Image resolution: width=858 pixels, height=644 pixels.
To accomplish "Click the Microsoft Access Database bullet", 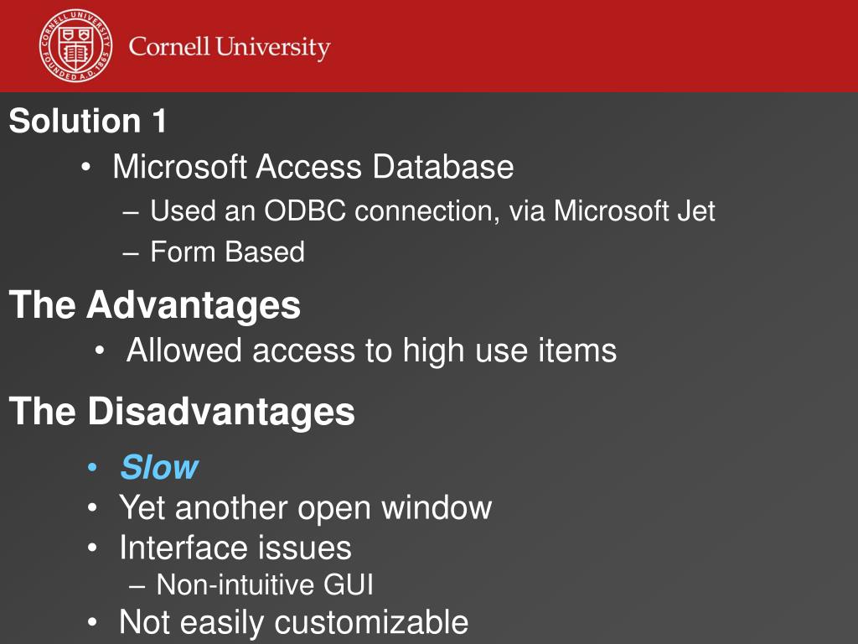I will (x=313, y=167).
